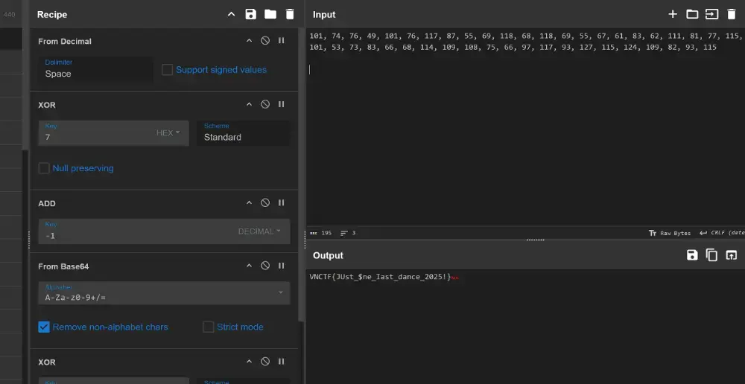The height and width of the screenshot is (384, 745).
Task: Open the ADD key DECIMAL format dropdown
Action: [x=259, y=231]
